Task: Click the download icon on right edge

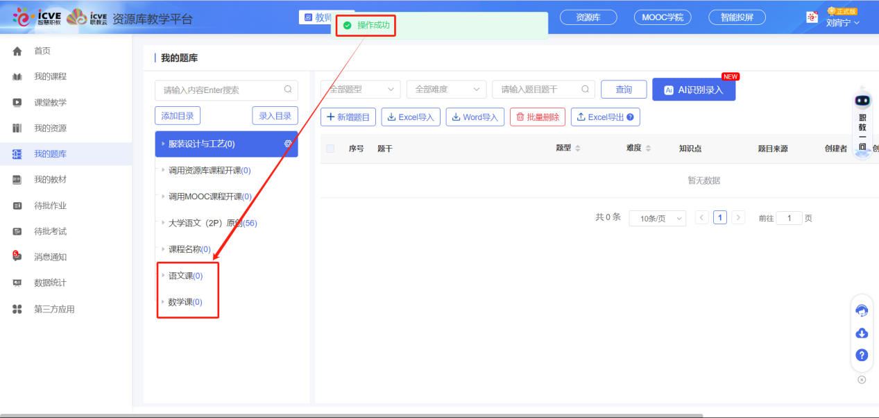Action: (862, 333)
